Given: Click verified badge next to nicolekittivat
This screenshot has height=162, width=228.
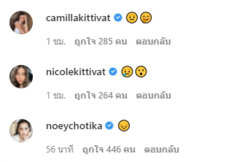Looking at the screenshot, I should (113, 72).
